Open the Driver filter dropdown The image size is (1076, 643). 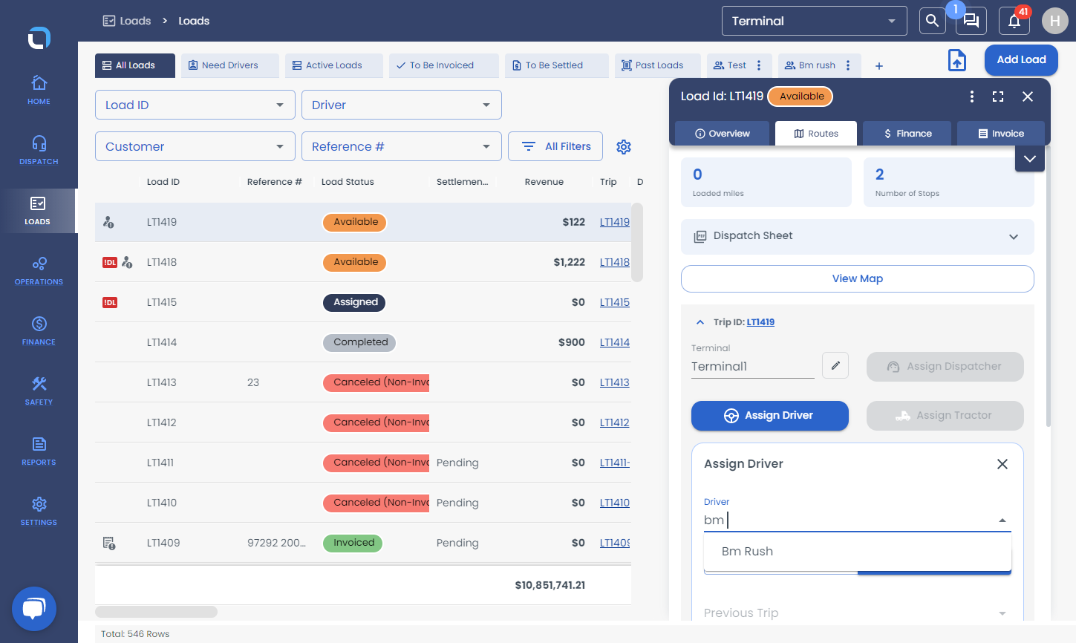402,105
